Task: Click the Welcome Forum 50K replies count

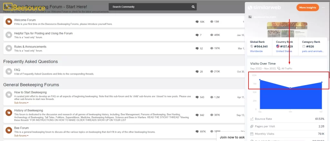Action: coord(202,22)
